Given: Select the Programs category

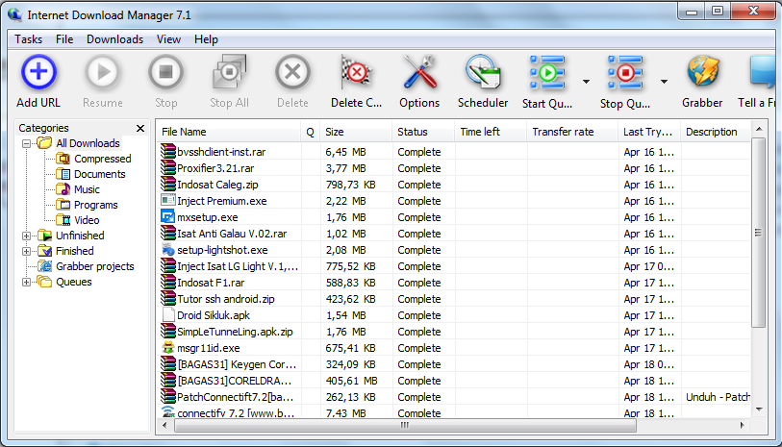Looking at the screenshot, I should coord(96,206).
